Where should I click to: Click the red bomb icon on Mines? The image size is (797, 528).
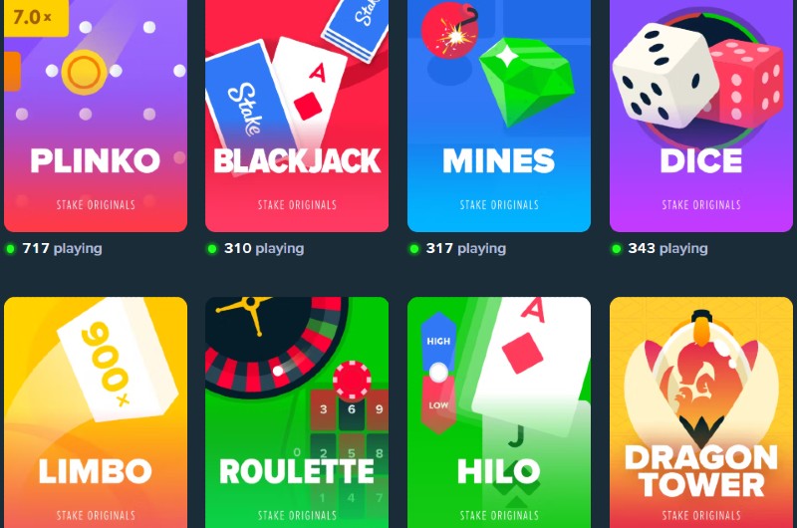(450, 32)
